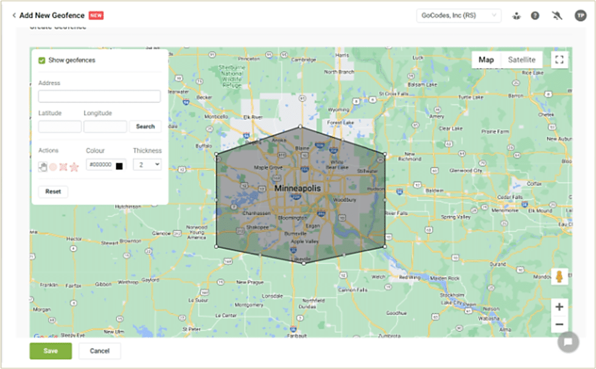Select the hand pan tool

43,166
